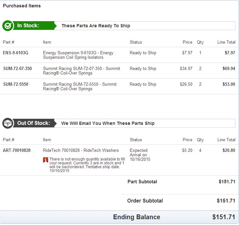
Task: Click the Ending Balance amount $151.71
Action: 224,217
